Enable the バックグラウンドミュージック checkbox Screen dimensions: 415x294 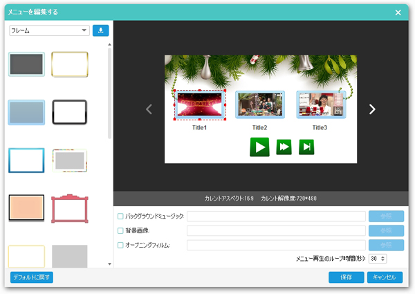(x=120, y=217)
